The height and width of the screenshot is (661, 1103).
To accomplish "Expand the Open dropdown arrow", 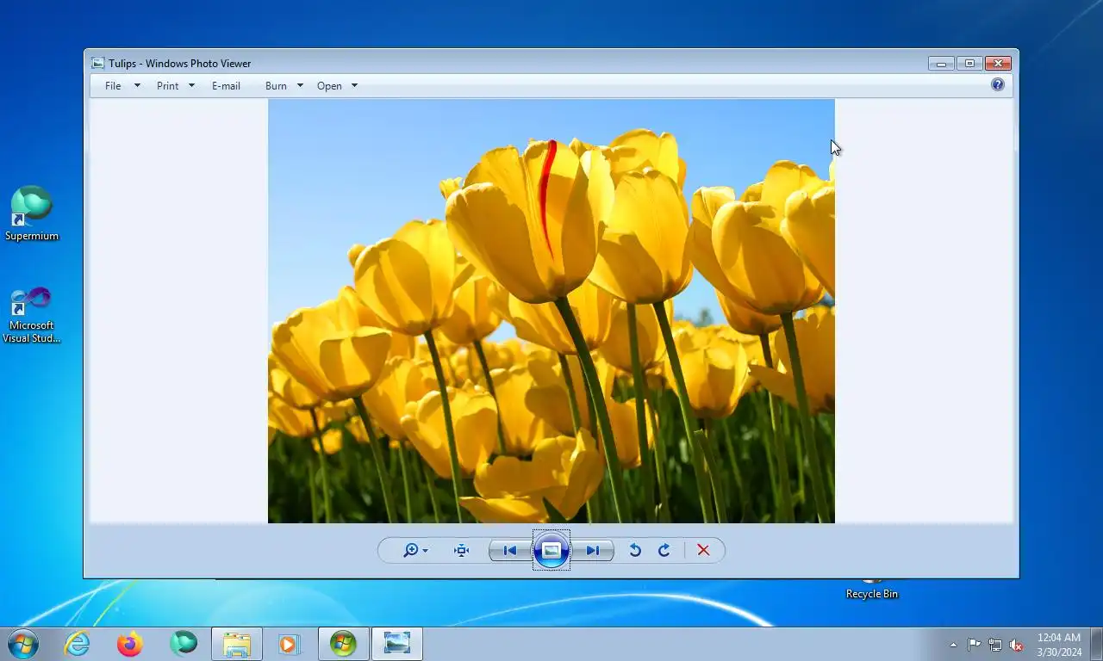I will point(354,86).
